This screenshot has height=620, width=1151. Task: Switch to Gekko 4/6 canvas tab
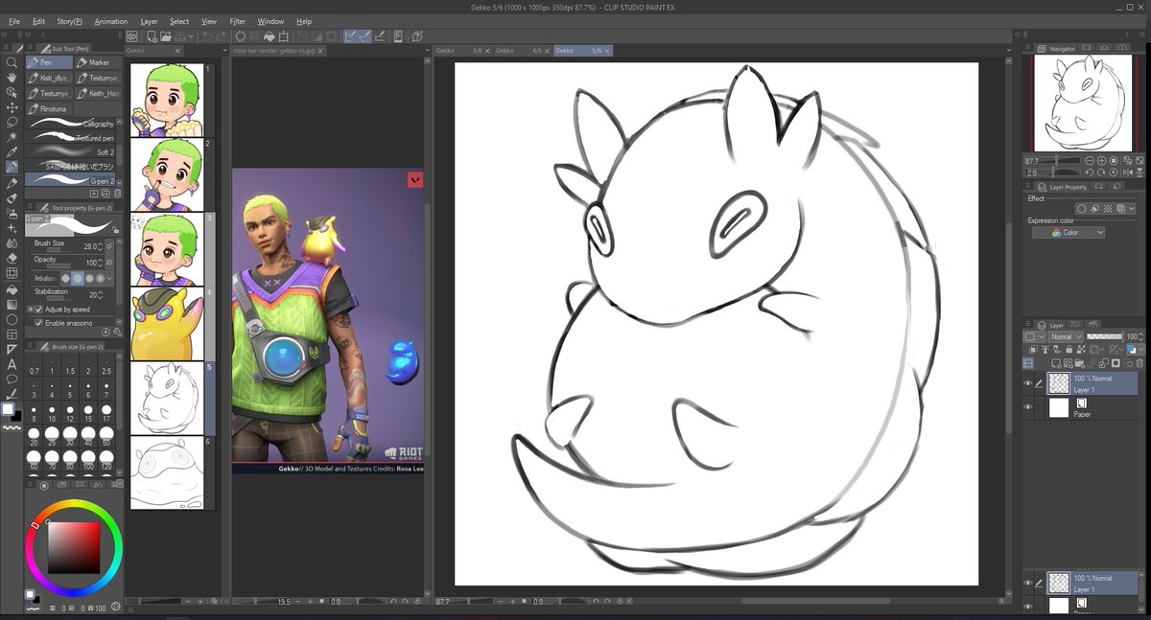pos(523,51)
